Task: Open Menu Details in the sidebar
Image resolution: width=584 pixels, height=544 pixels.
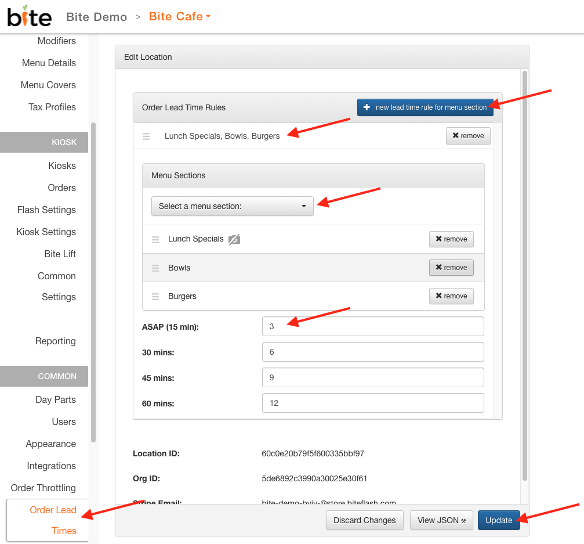Action: click(49, 63)
